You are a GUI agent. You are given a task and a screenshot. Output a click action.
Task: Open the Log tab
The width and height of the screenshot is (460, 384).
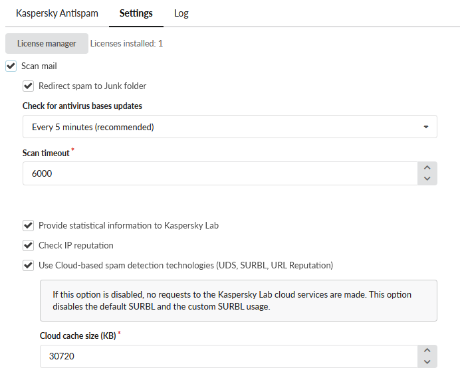pyautogui.click(x=181, y=13)
